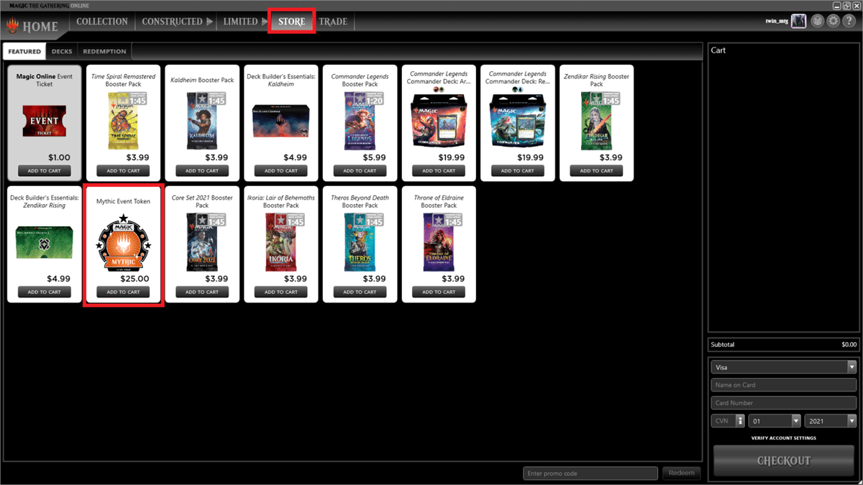Open the Constructed menu
This screenshot has height=485, width=863.
(177, 22)
